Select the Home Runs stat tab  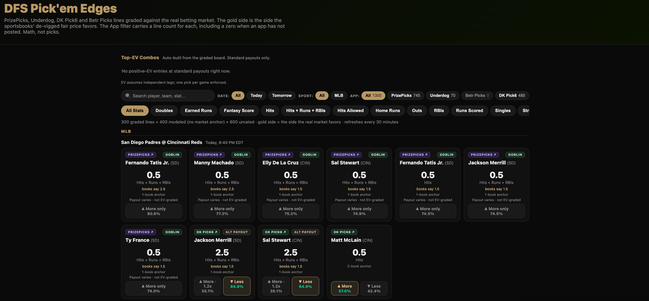point(388,110)
